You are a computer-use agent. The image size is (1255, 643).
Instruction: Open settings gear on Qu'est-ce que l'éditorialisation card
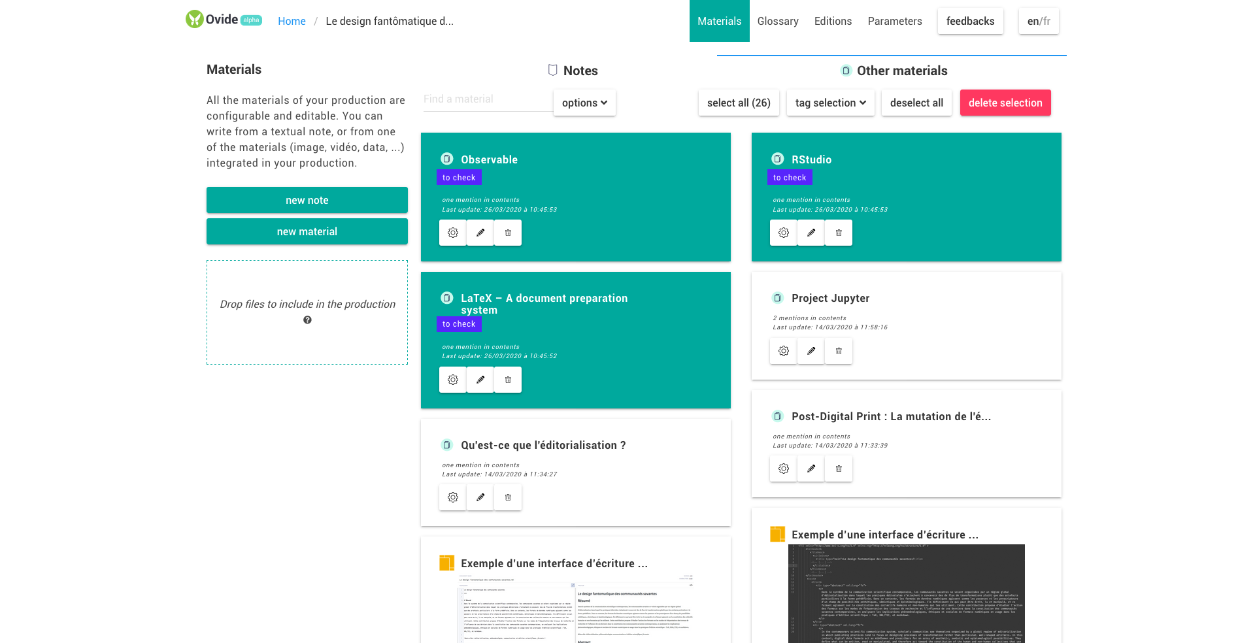click(452, 497)
